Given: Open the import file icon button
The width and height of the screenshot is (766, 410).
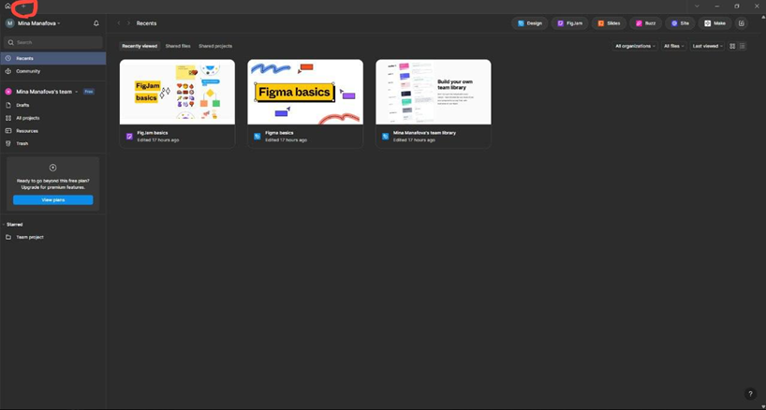Looking at the screenshot, I should pyautogui.click(x=742, y=23).
